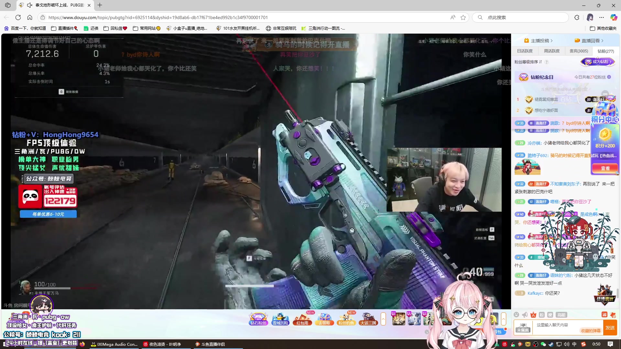Open new browser tab plus button
This screenshot has height=349, width=621.
[100, 5]
